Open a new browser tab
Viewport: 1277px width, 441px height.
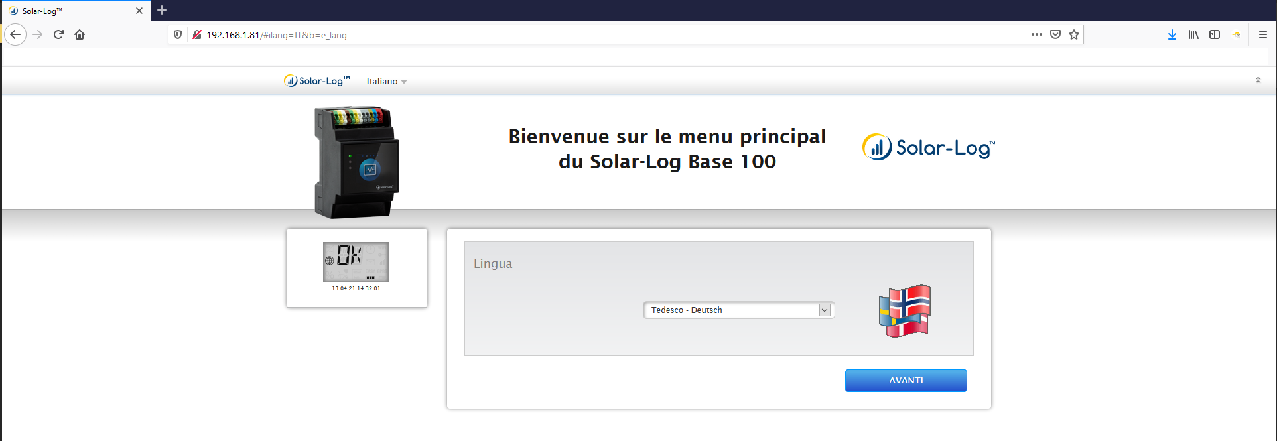(162, 10)
